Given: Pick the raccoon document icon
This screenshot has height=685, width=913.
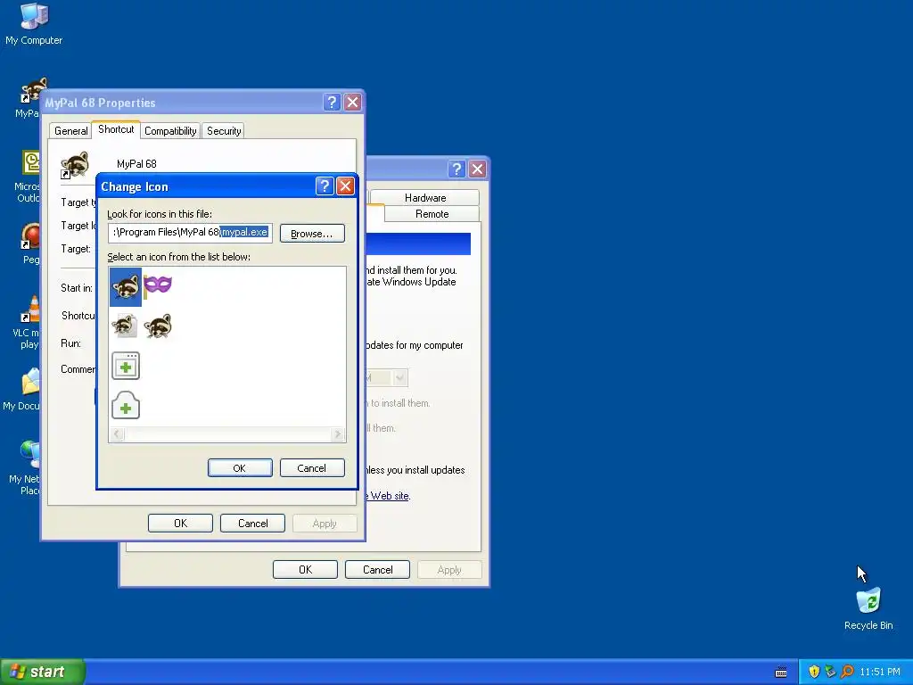Looking at the screenshot, I should (x=125, y=326).
